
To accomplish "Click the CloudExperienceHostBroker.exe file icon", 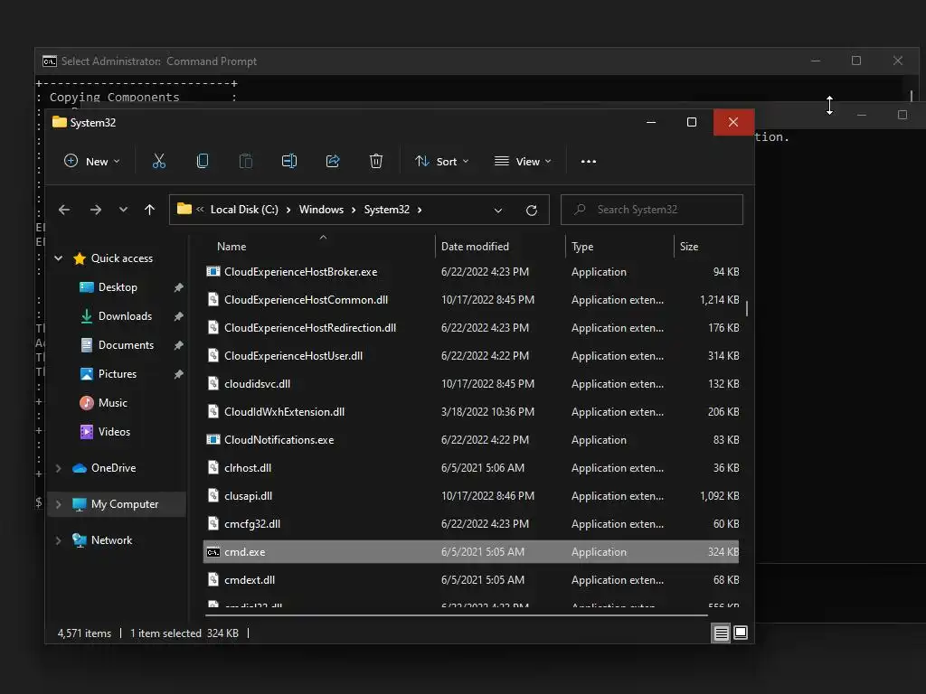I will coord(213,271).
